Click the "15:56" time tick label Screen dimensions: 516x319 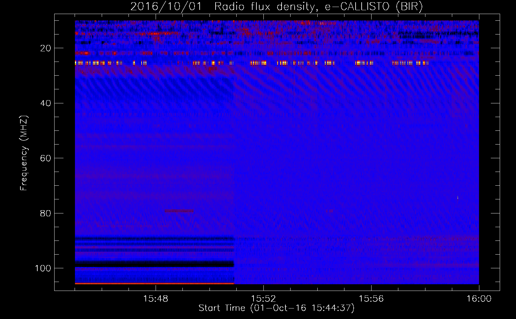click(x=371, y=299)
